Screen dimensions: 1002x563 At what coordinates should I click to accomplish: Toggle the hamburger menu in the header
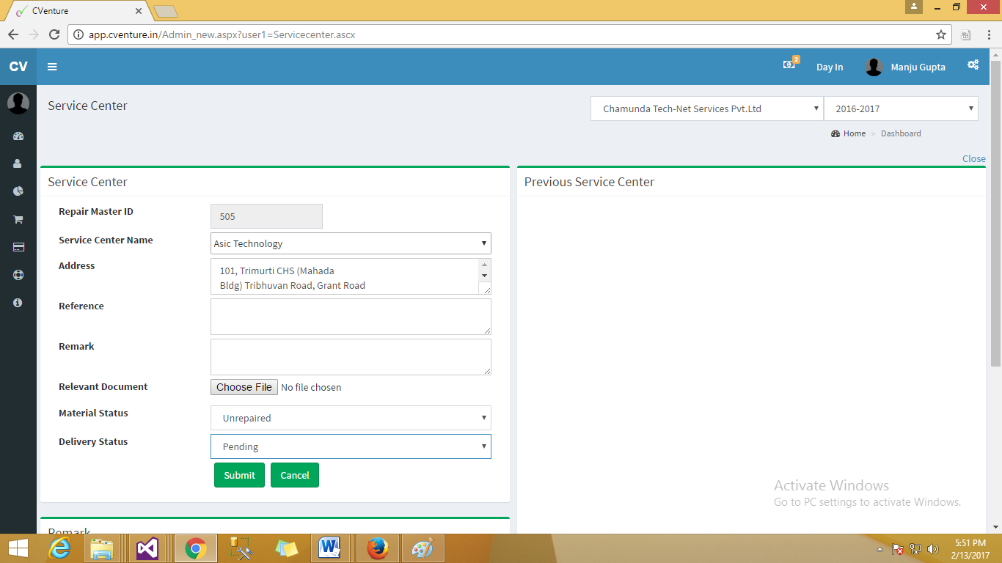coord(52,67)
